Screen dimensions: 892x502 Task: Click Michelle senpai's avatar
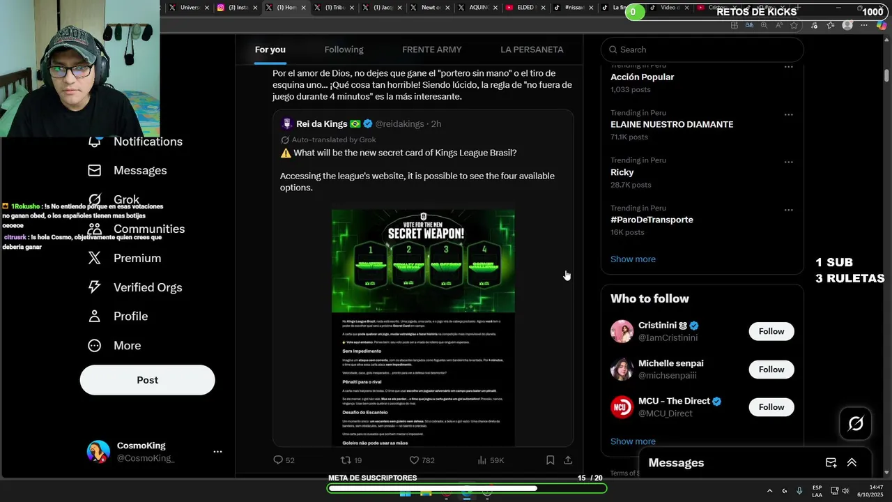point(622,370)
